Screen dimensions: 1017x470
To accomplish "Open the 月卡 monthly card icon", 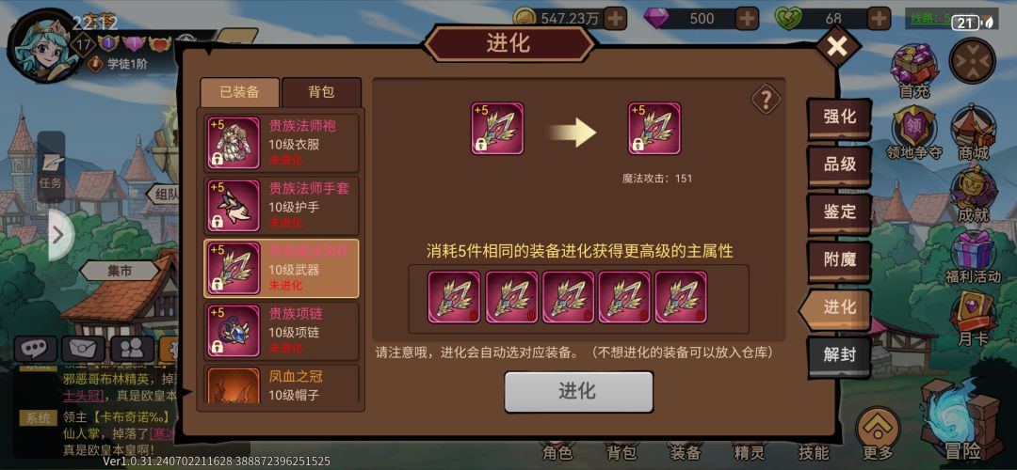I will [974, 319].
